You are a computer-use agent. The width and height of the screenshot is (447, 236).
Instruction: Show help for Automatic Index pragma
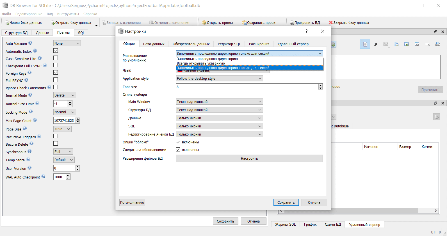(x=35, y=51)
